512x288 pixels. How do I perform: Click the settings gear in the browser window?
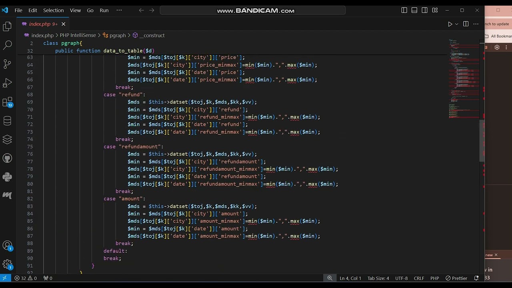pyautogui.click(x=497, y=47)
